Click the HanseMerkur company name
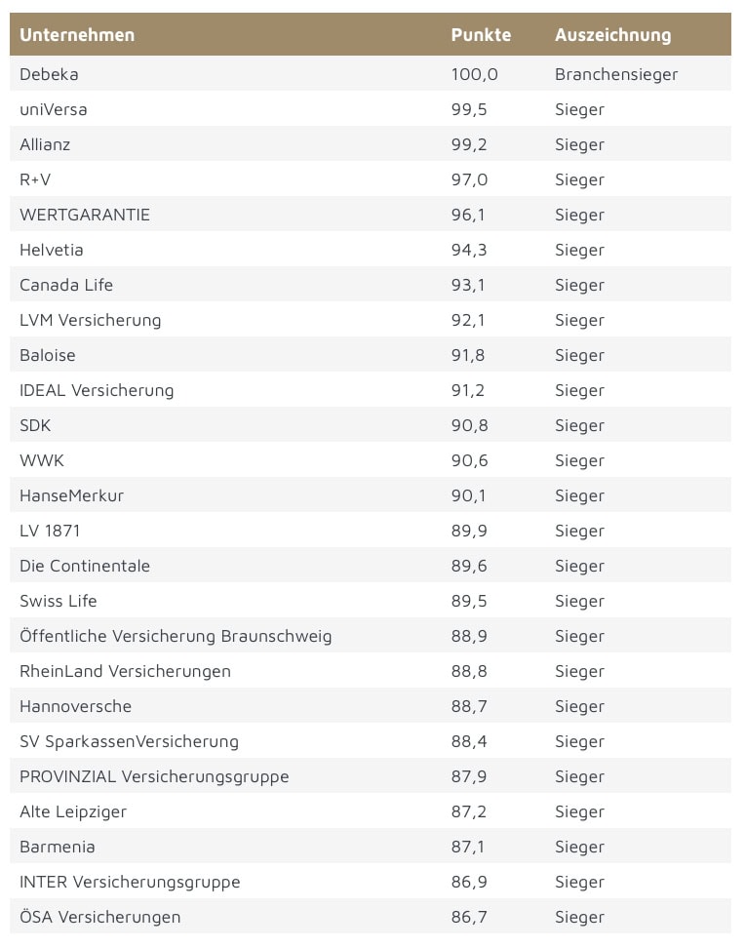Screen dimensions: 745x948 point(71,495)
